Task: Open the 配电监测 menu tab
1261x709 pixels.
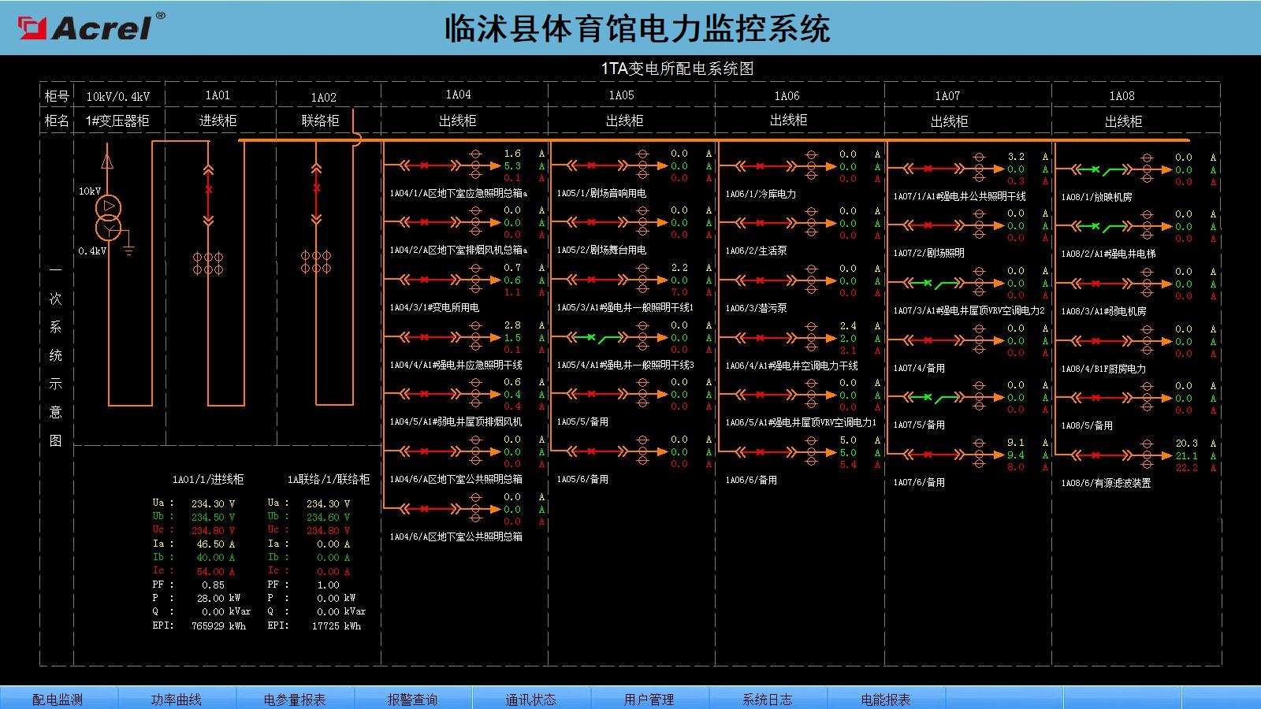Action: click(58, 699)
